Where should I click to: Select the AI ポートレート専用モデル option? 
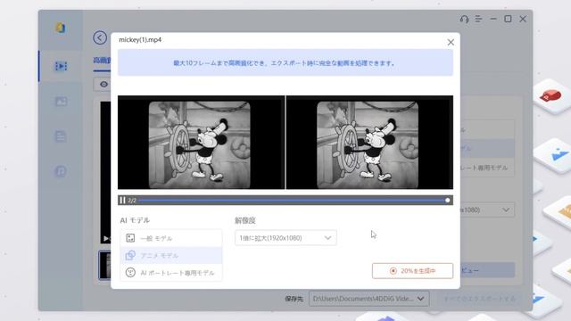point(171,273)
